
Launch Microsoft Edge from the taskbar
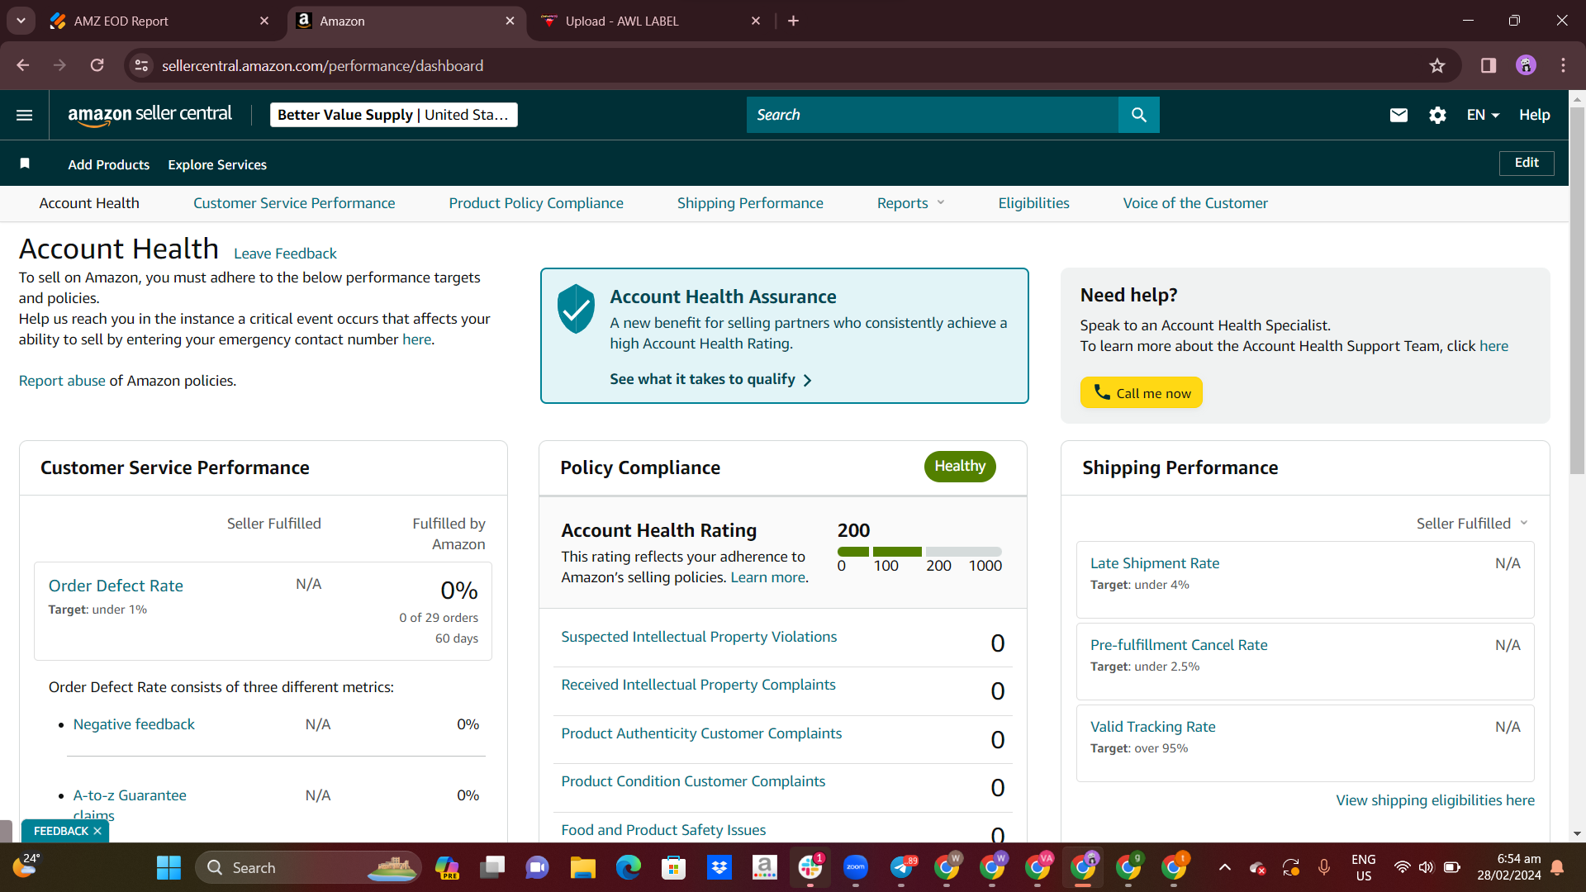628,867
